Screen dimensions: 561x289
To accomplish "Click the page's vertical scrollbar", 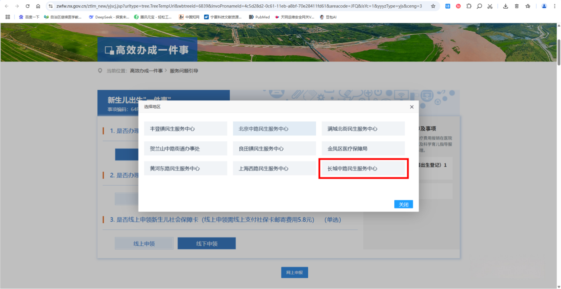I will click(x=558, y=52).
